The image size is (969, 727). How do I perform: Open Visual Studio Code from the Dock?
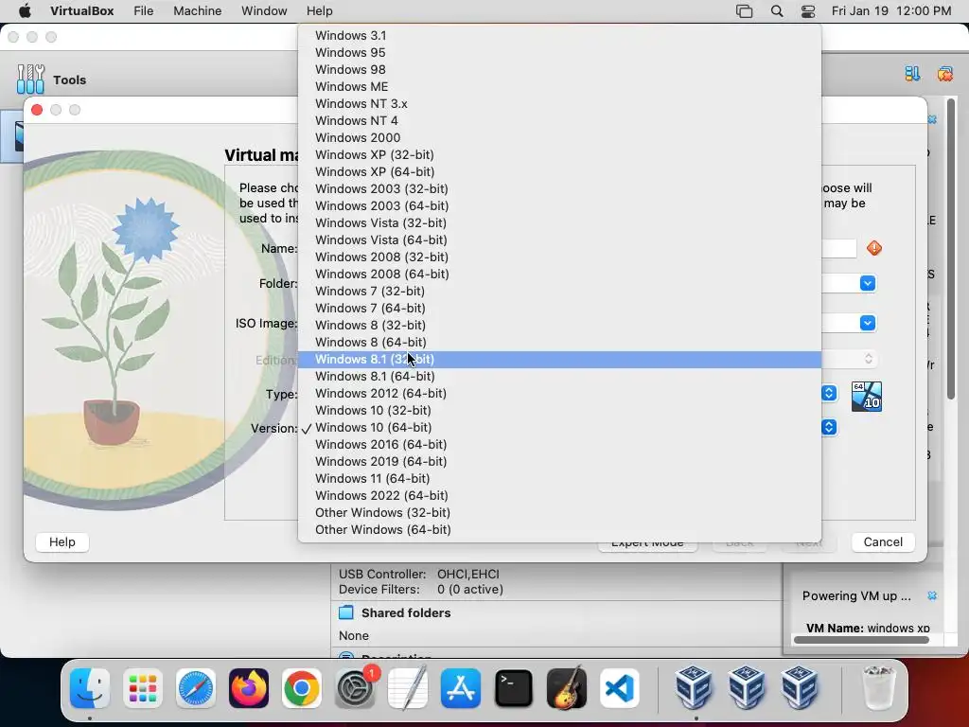620,688
